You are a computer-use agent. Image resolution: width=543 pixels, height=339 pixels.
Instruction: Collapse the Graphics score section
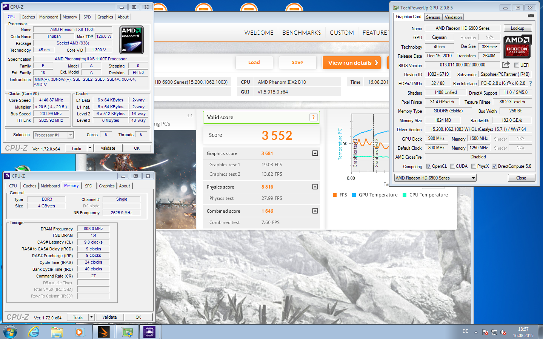tap(315, 153)
